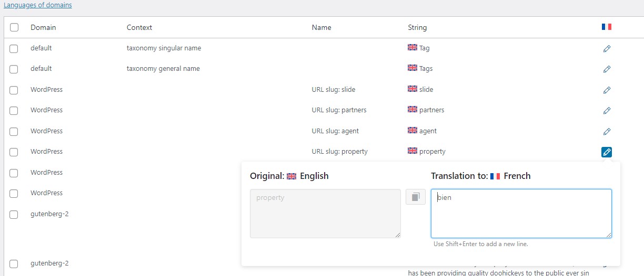Open translation pencil for partners slug
The image size is (644, 276).
(x=607, y=110)
